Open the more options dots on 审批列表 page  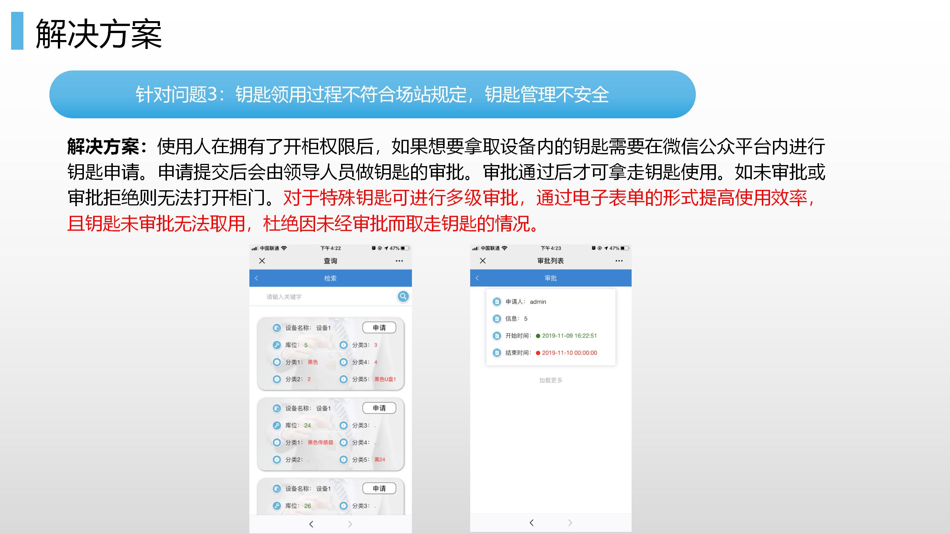(619, 261)
